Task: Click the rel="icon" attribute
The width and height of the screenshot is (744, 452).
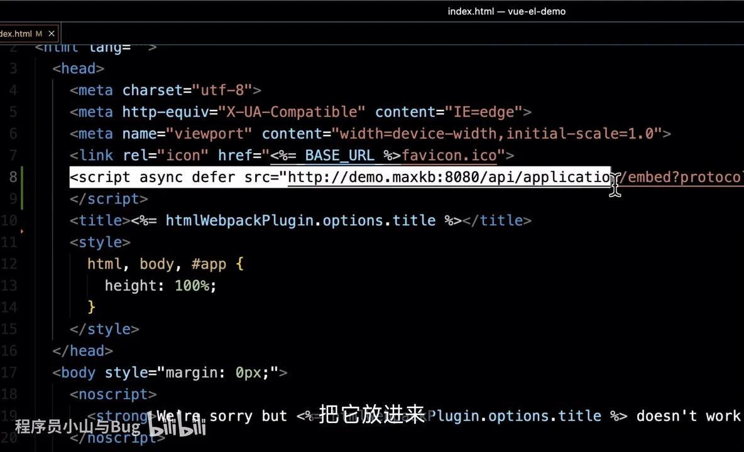Action: coord(166,156)
